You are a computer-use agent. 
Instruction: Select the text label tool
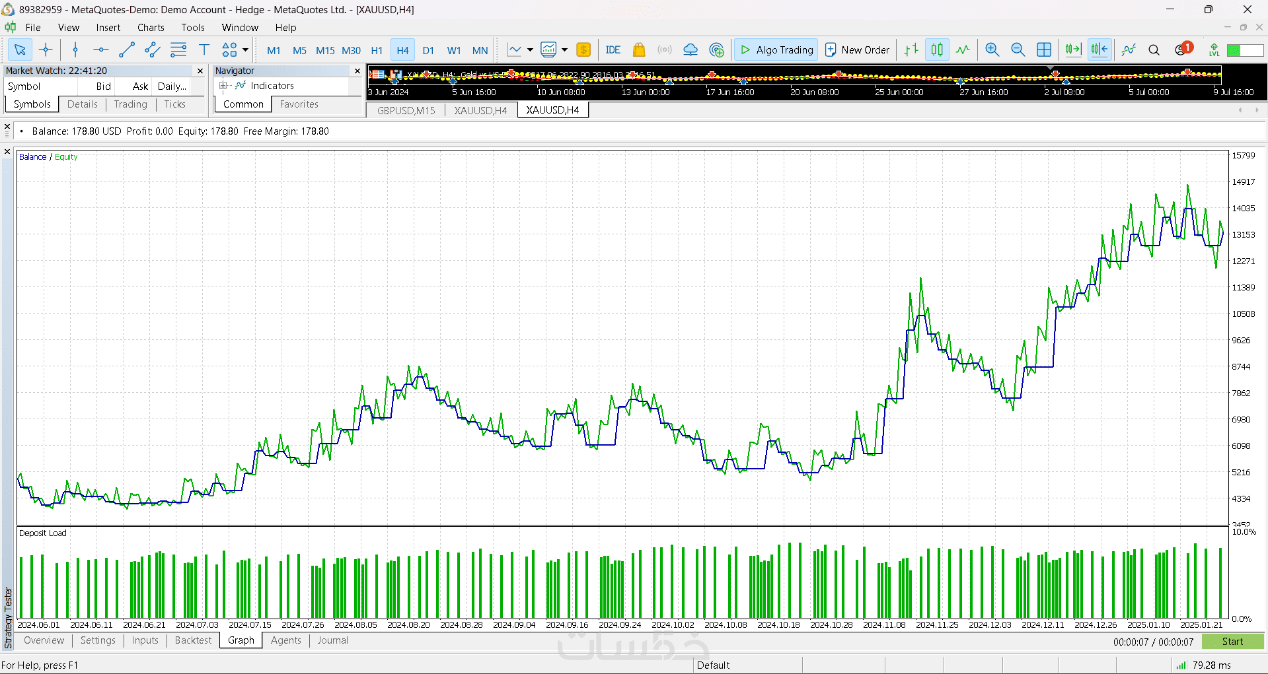coord(204,50)
